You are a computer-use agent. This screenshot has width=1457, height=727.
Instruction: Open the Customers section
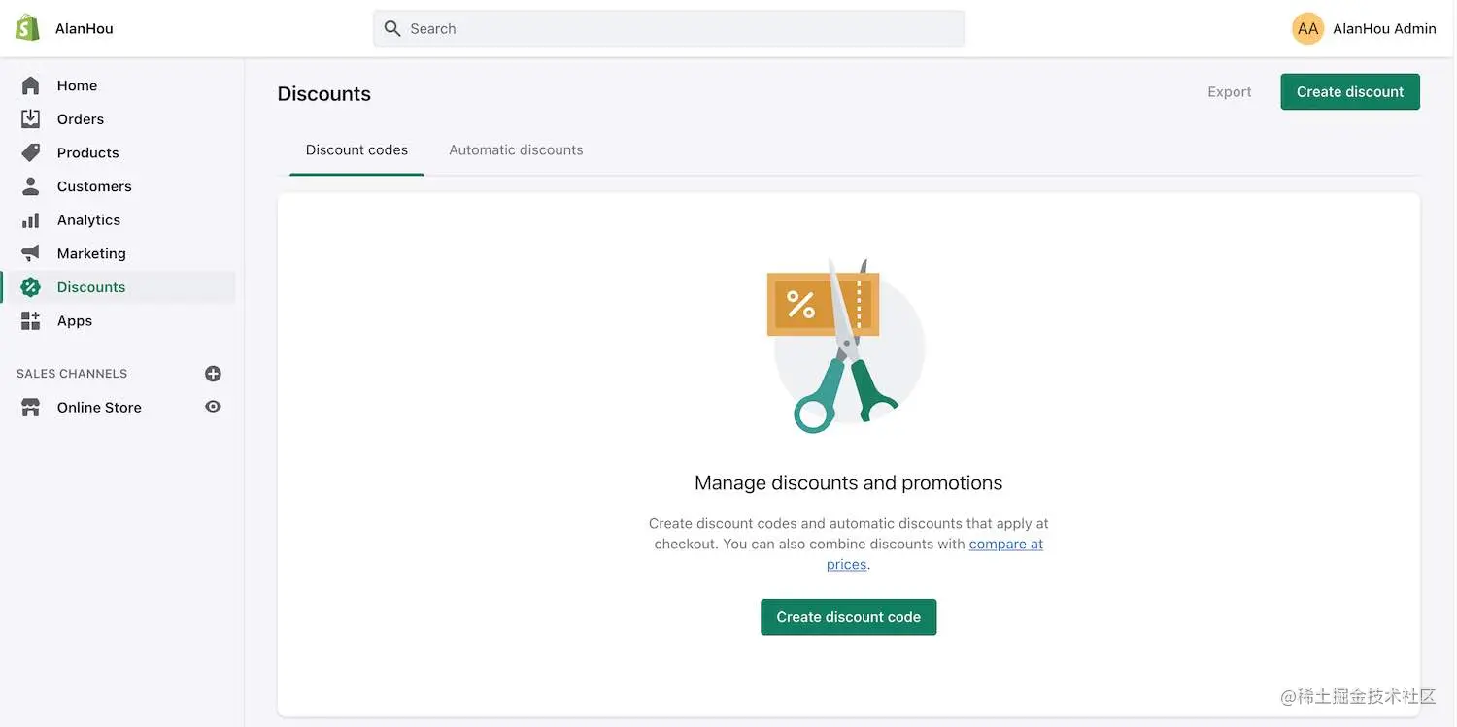pyautogui.click(x=30, y=185)
